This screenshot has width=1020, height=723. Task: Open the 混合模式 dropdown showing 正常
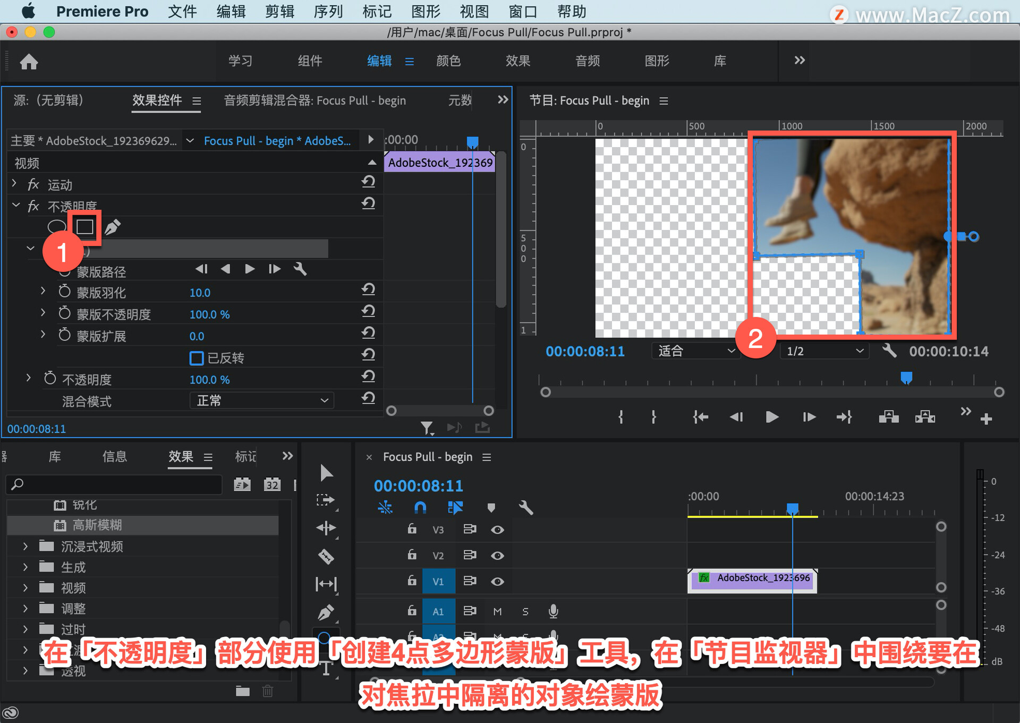tap(261, 401)
